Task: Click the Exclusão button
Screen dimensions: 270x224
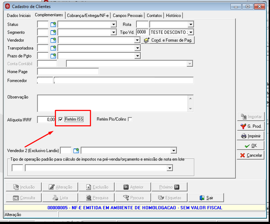Action: pyautogui.click(x=97, y=187)
